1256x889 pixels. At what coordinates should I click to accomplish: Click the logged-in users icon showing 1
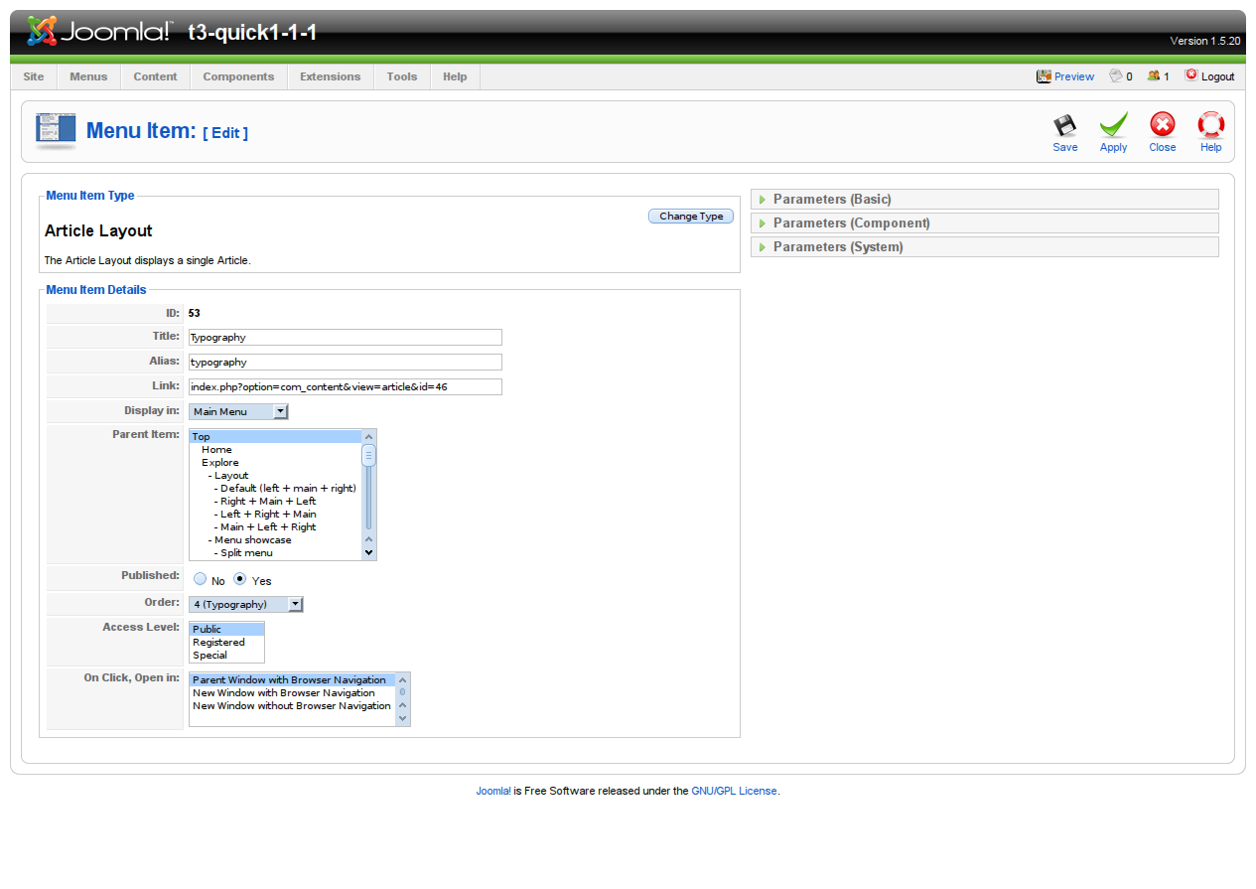click(x=1154, y=75)
